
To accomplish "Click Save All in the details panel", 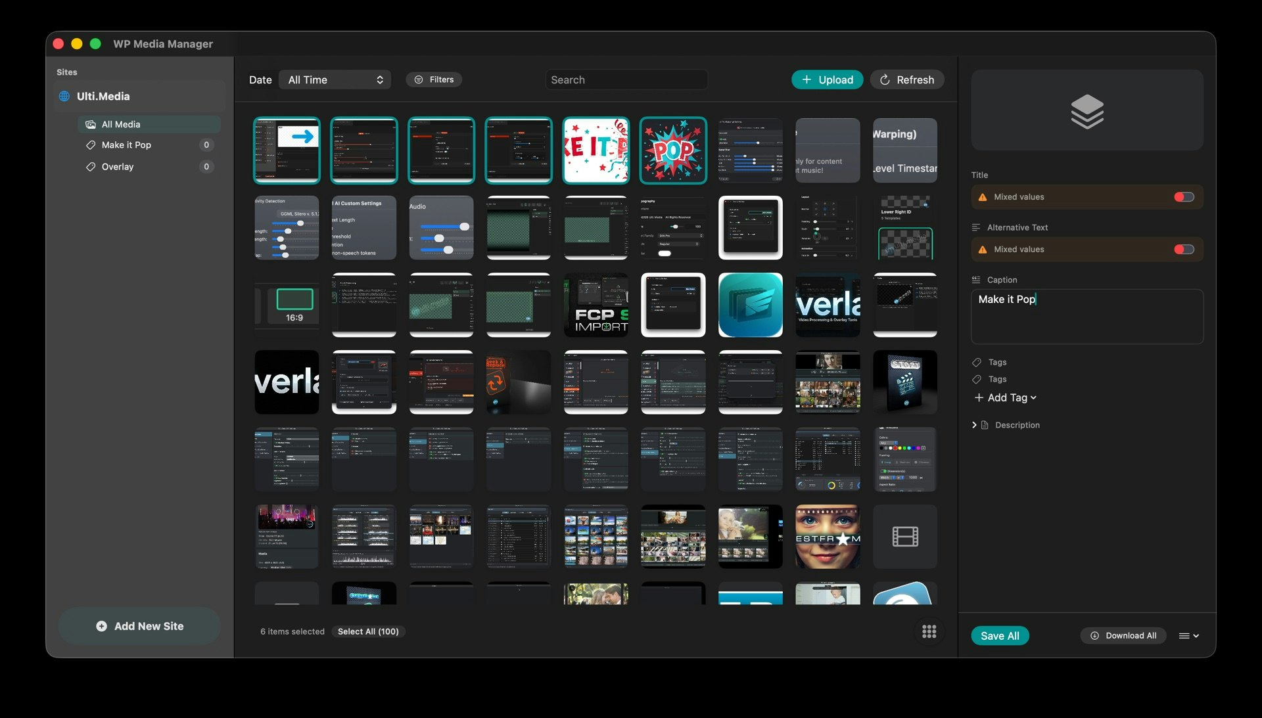I will (1000, 635).
